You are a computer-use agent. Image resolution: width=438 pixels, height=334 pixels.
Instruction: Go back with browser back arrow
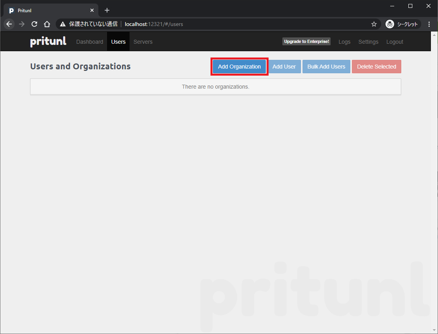click(9, 24)
